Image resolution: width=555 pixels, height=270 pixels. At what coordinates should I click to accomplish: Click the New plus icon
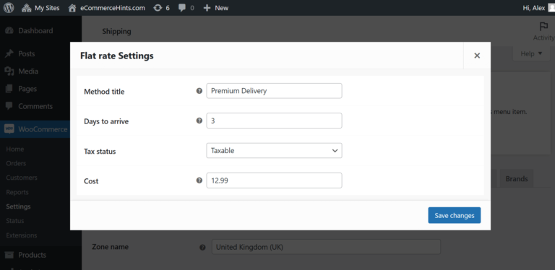click(207, 8)
